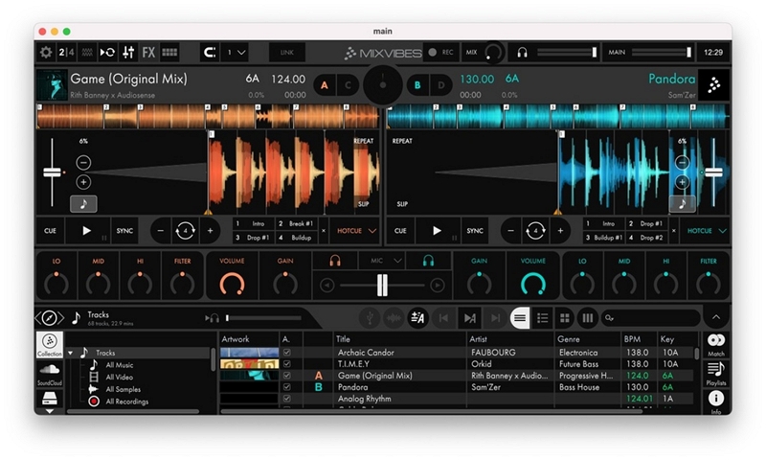Select the grid view icon

[x=565, y=318]
